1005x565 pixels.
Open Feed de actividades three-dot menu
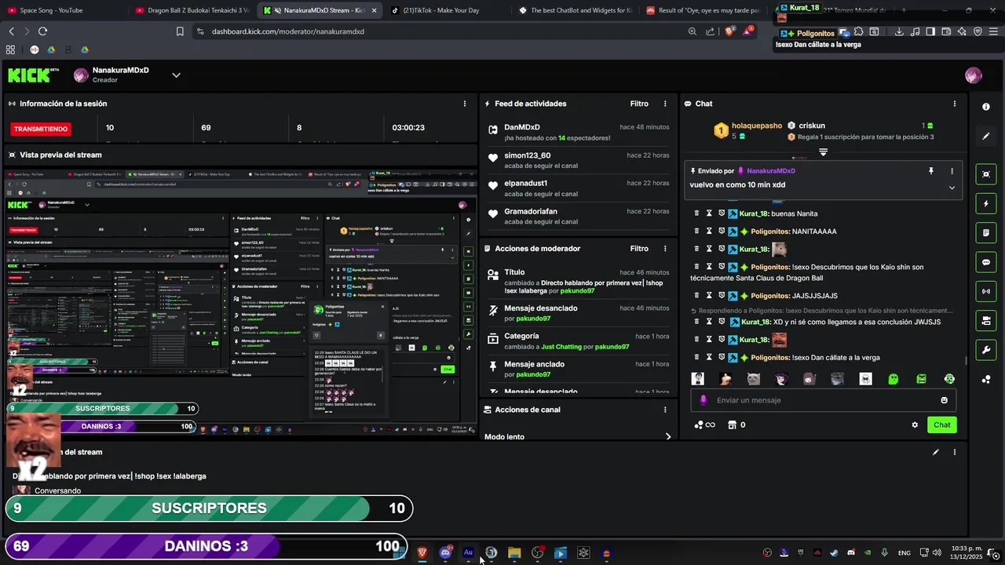click(665, 104)
